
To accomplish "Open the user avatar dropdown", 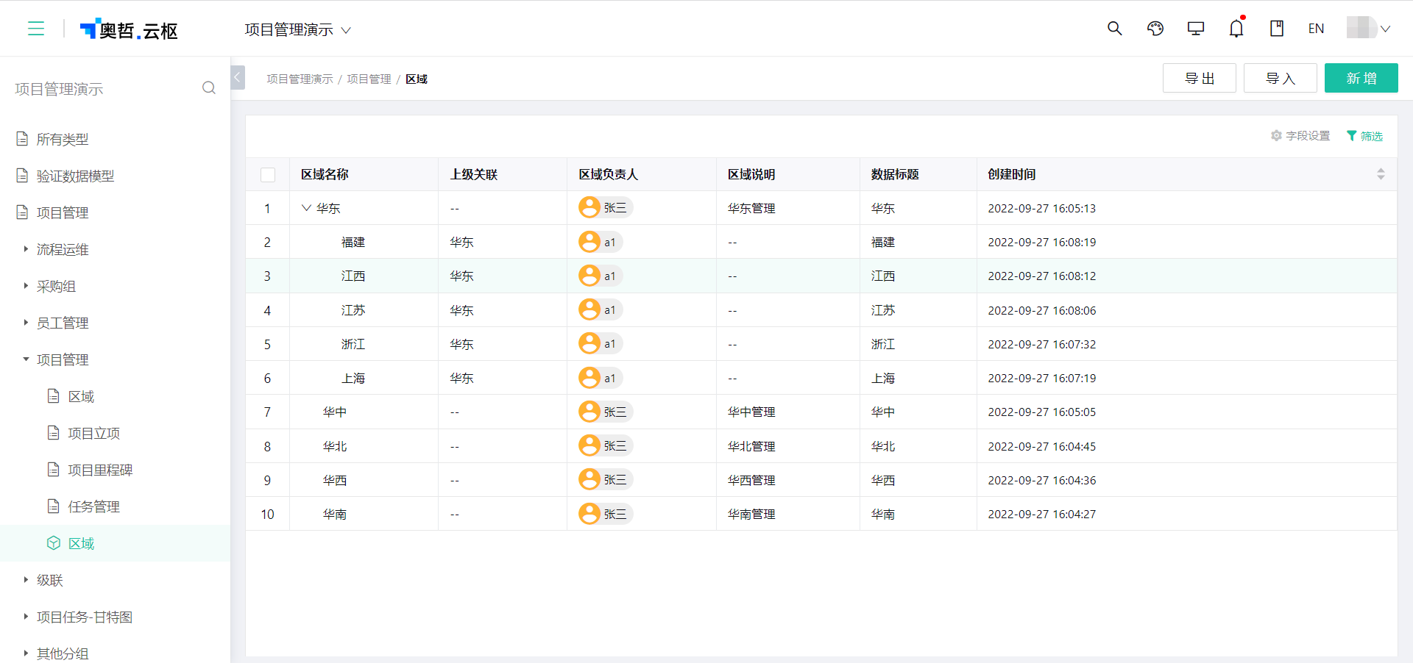I will coord(1368,29).
